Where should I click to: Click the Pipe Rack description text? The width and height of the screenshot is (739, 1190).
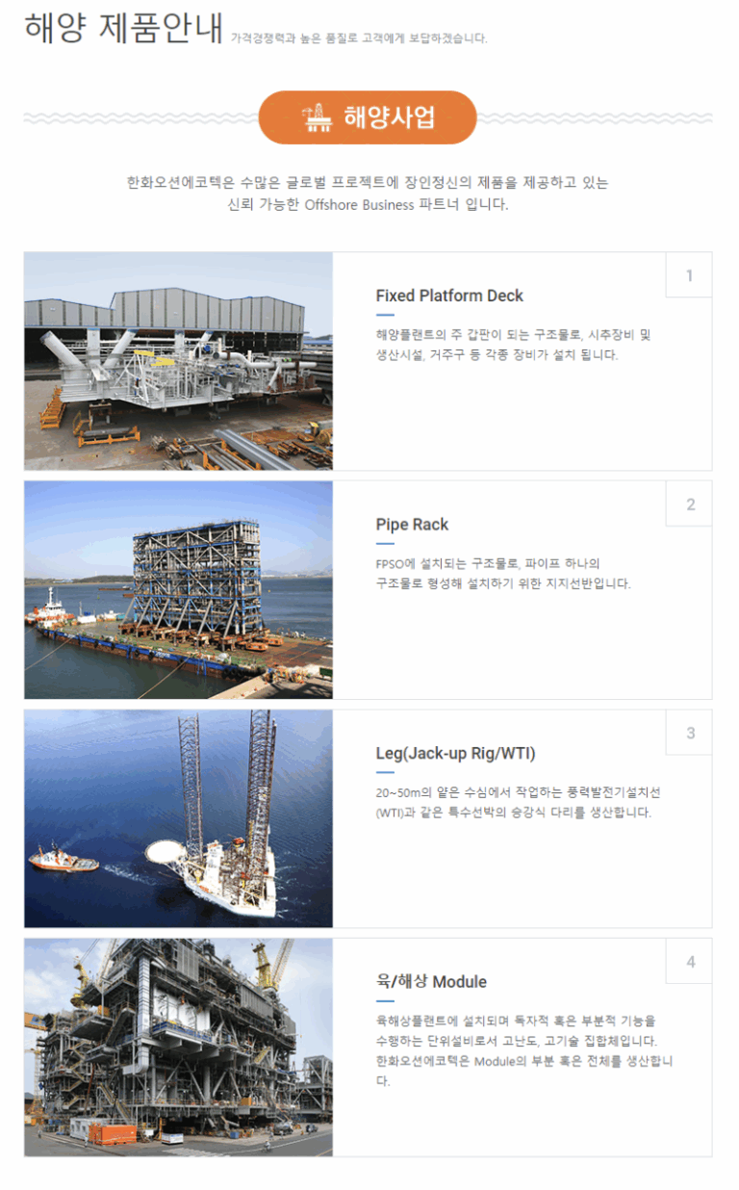click(x=502, y=573)
